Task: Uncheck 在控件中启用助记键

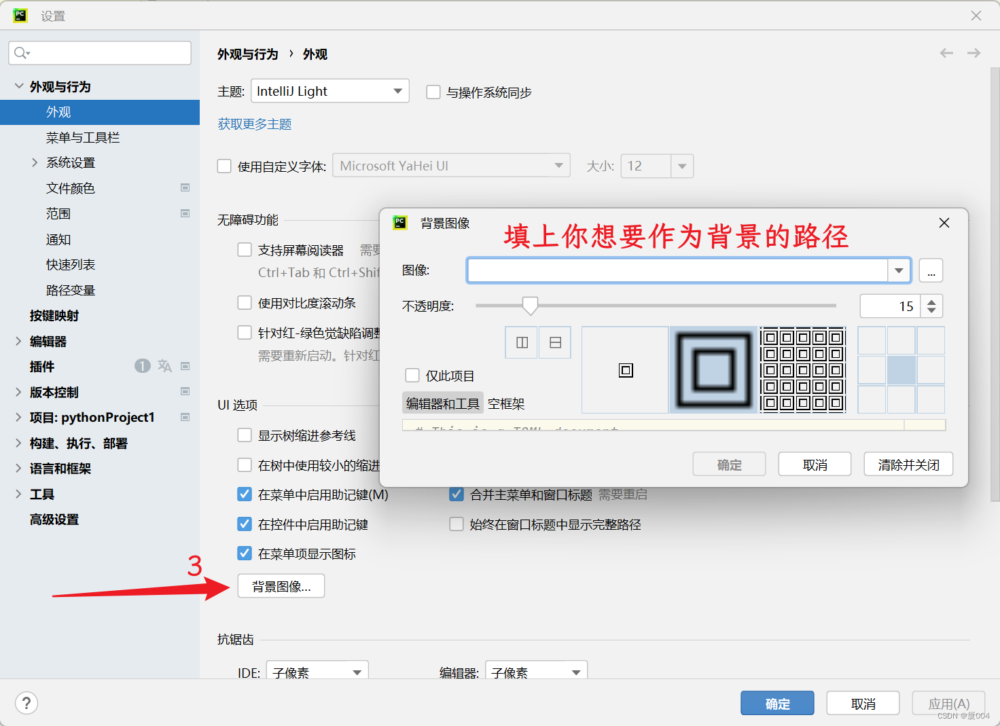Action: point(245,524)
